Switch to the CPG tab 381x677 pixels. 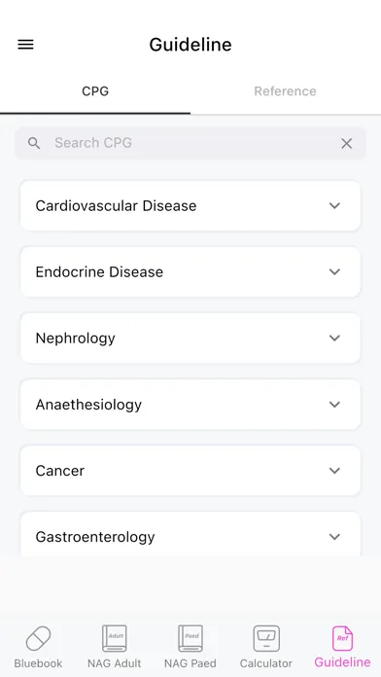click(x=95, y=91)
